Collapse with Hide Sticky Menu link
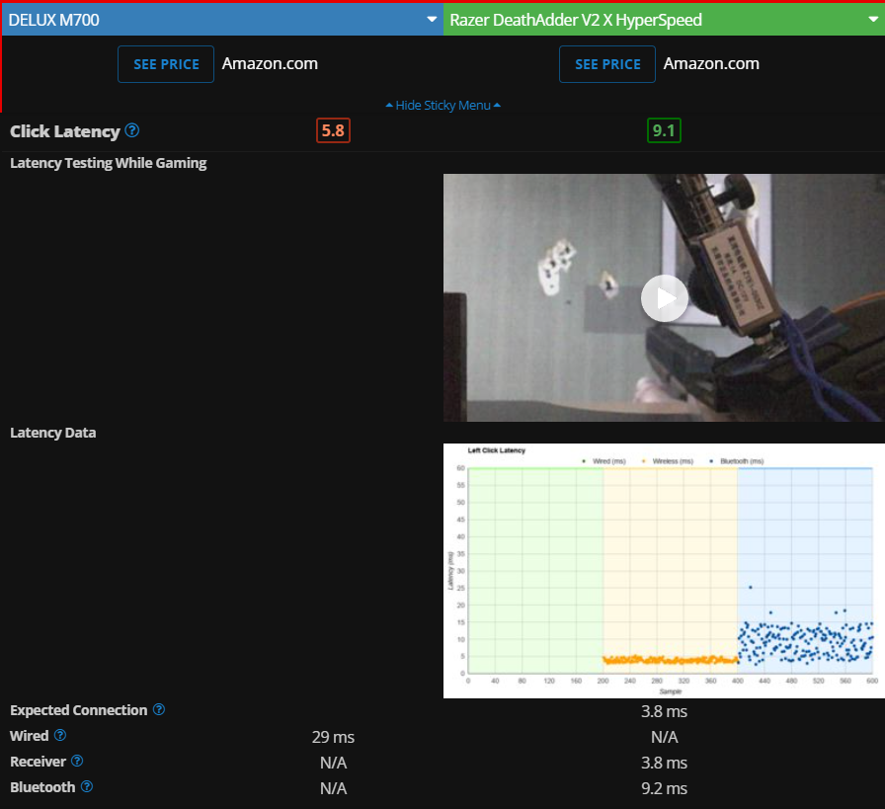Screen dimensions: 885x809 pyautogui.click(x=443, y=105)
